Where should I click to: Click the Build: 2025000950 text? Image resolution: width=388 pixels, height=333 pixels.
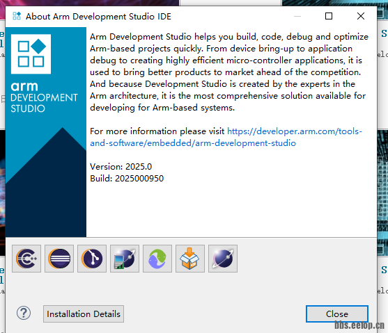click(127, 179)
